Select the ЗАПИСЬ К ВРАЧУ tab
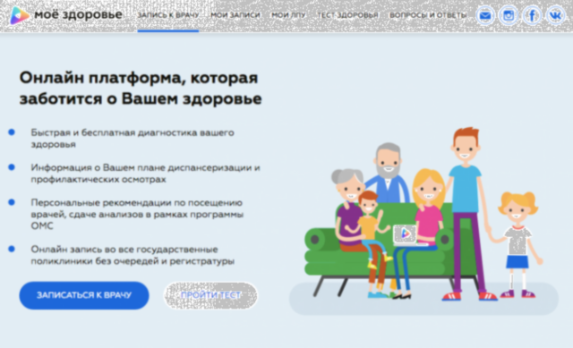This screenshot has height=348, width=573. coord(168,15)
